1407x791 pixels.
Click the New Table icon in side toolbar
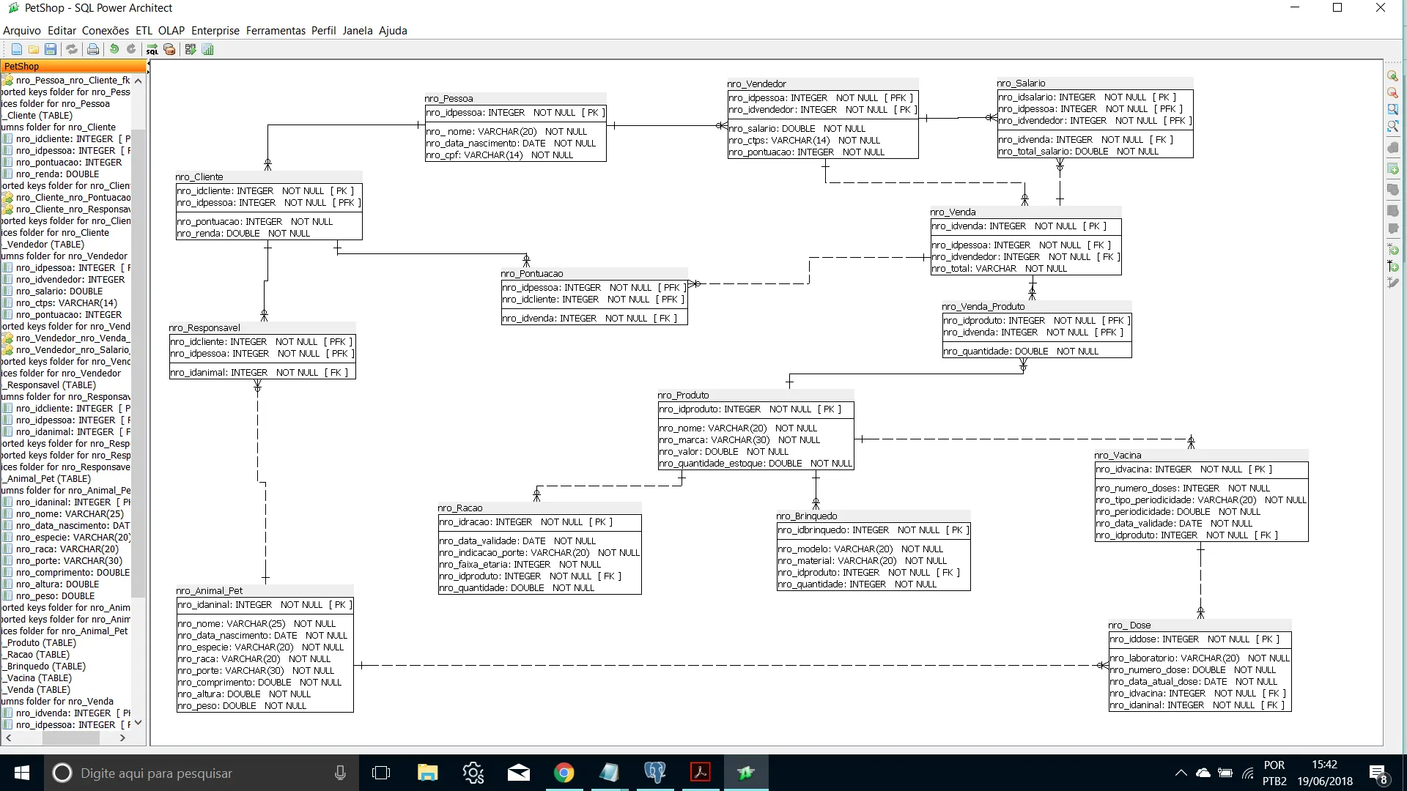point(1393,168)
